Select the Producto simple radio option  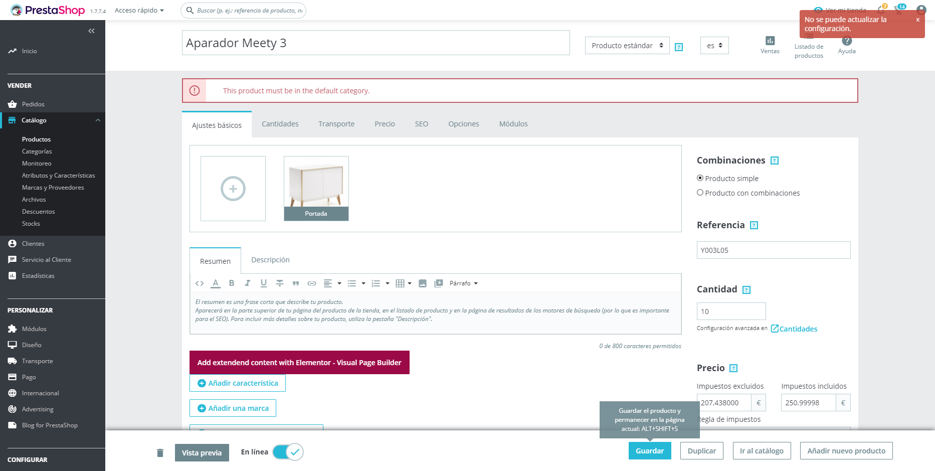(700, 178)
